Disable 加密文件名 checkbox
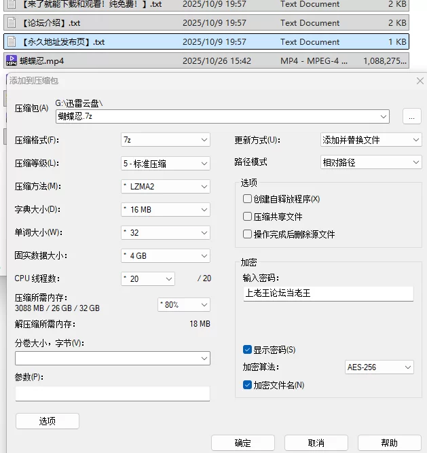 tap(248, 385)
